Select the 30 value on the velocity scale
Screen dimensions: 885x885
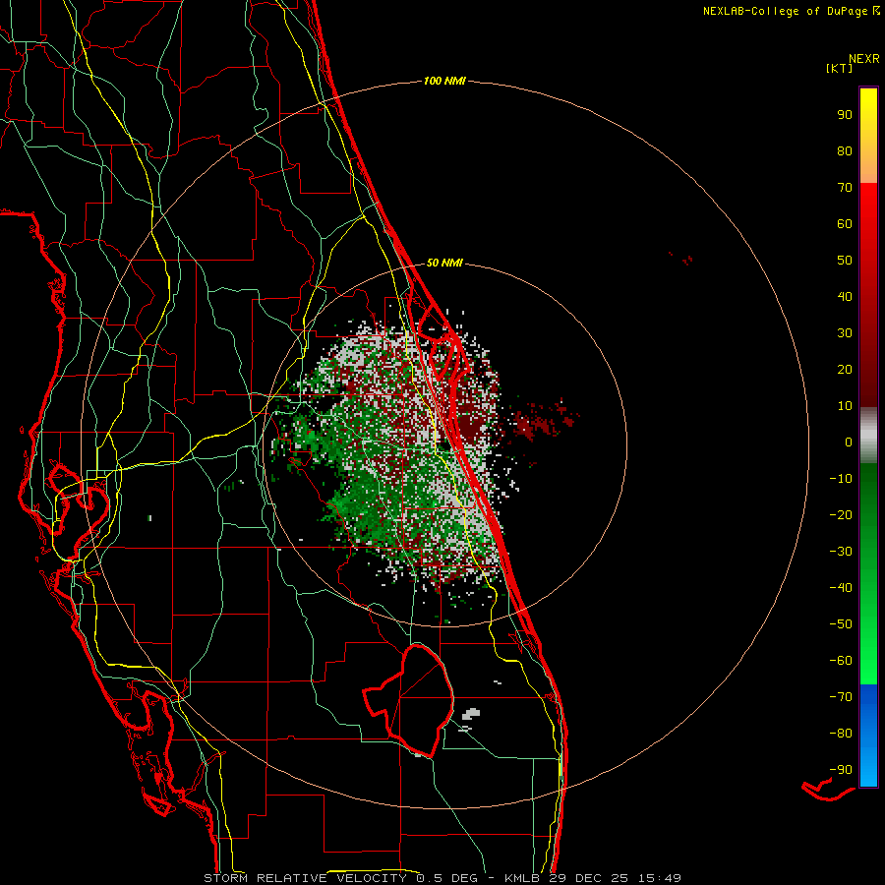coord(845,333)
